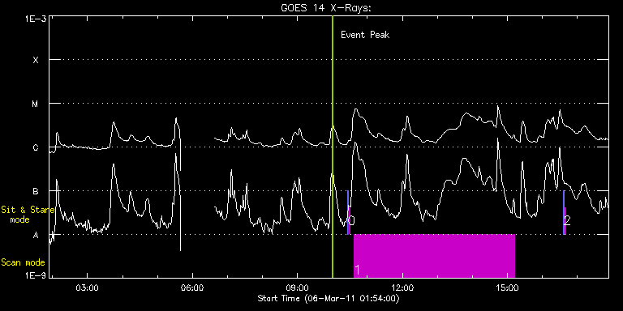Screen dimensions: 623x311
Task: Click the 03:00 time axis label
Action: coord(87,288)
